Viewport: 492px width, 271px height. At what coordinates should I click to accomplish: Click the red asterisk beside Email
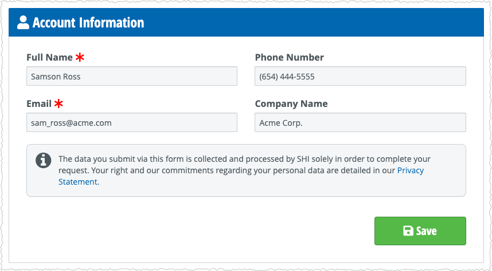[58, 103]
